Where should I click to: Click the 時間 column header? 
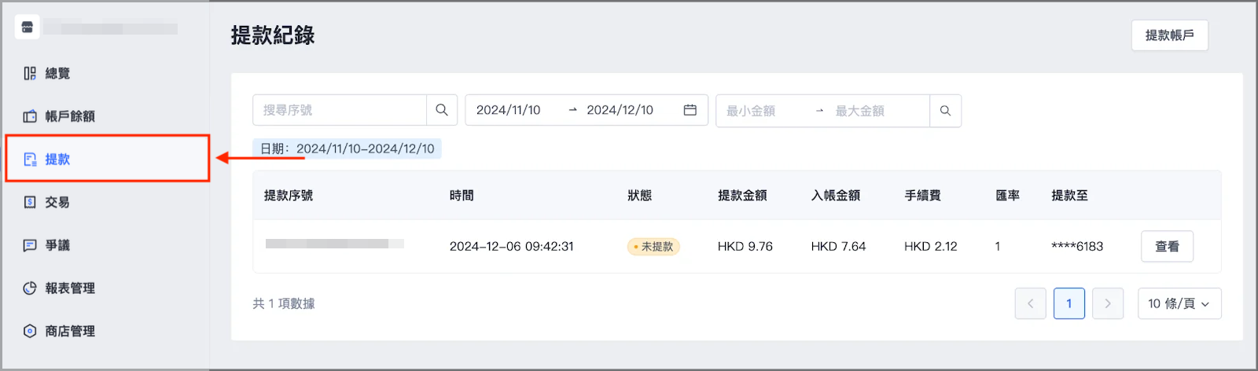pos(462,196)
